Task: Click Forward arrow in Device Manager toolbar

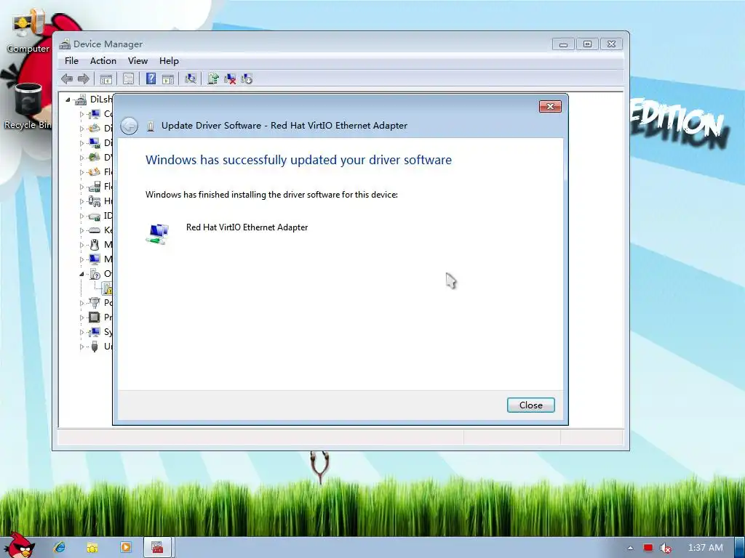Action: tap(84, 78)
